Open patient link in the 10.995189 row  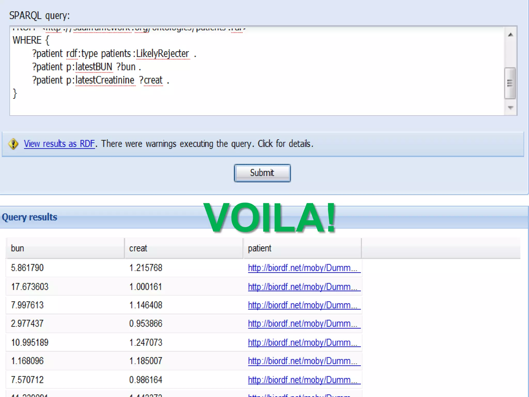click(304, 343)
